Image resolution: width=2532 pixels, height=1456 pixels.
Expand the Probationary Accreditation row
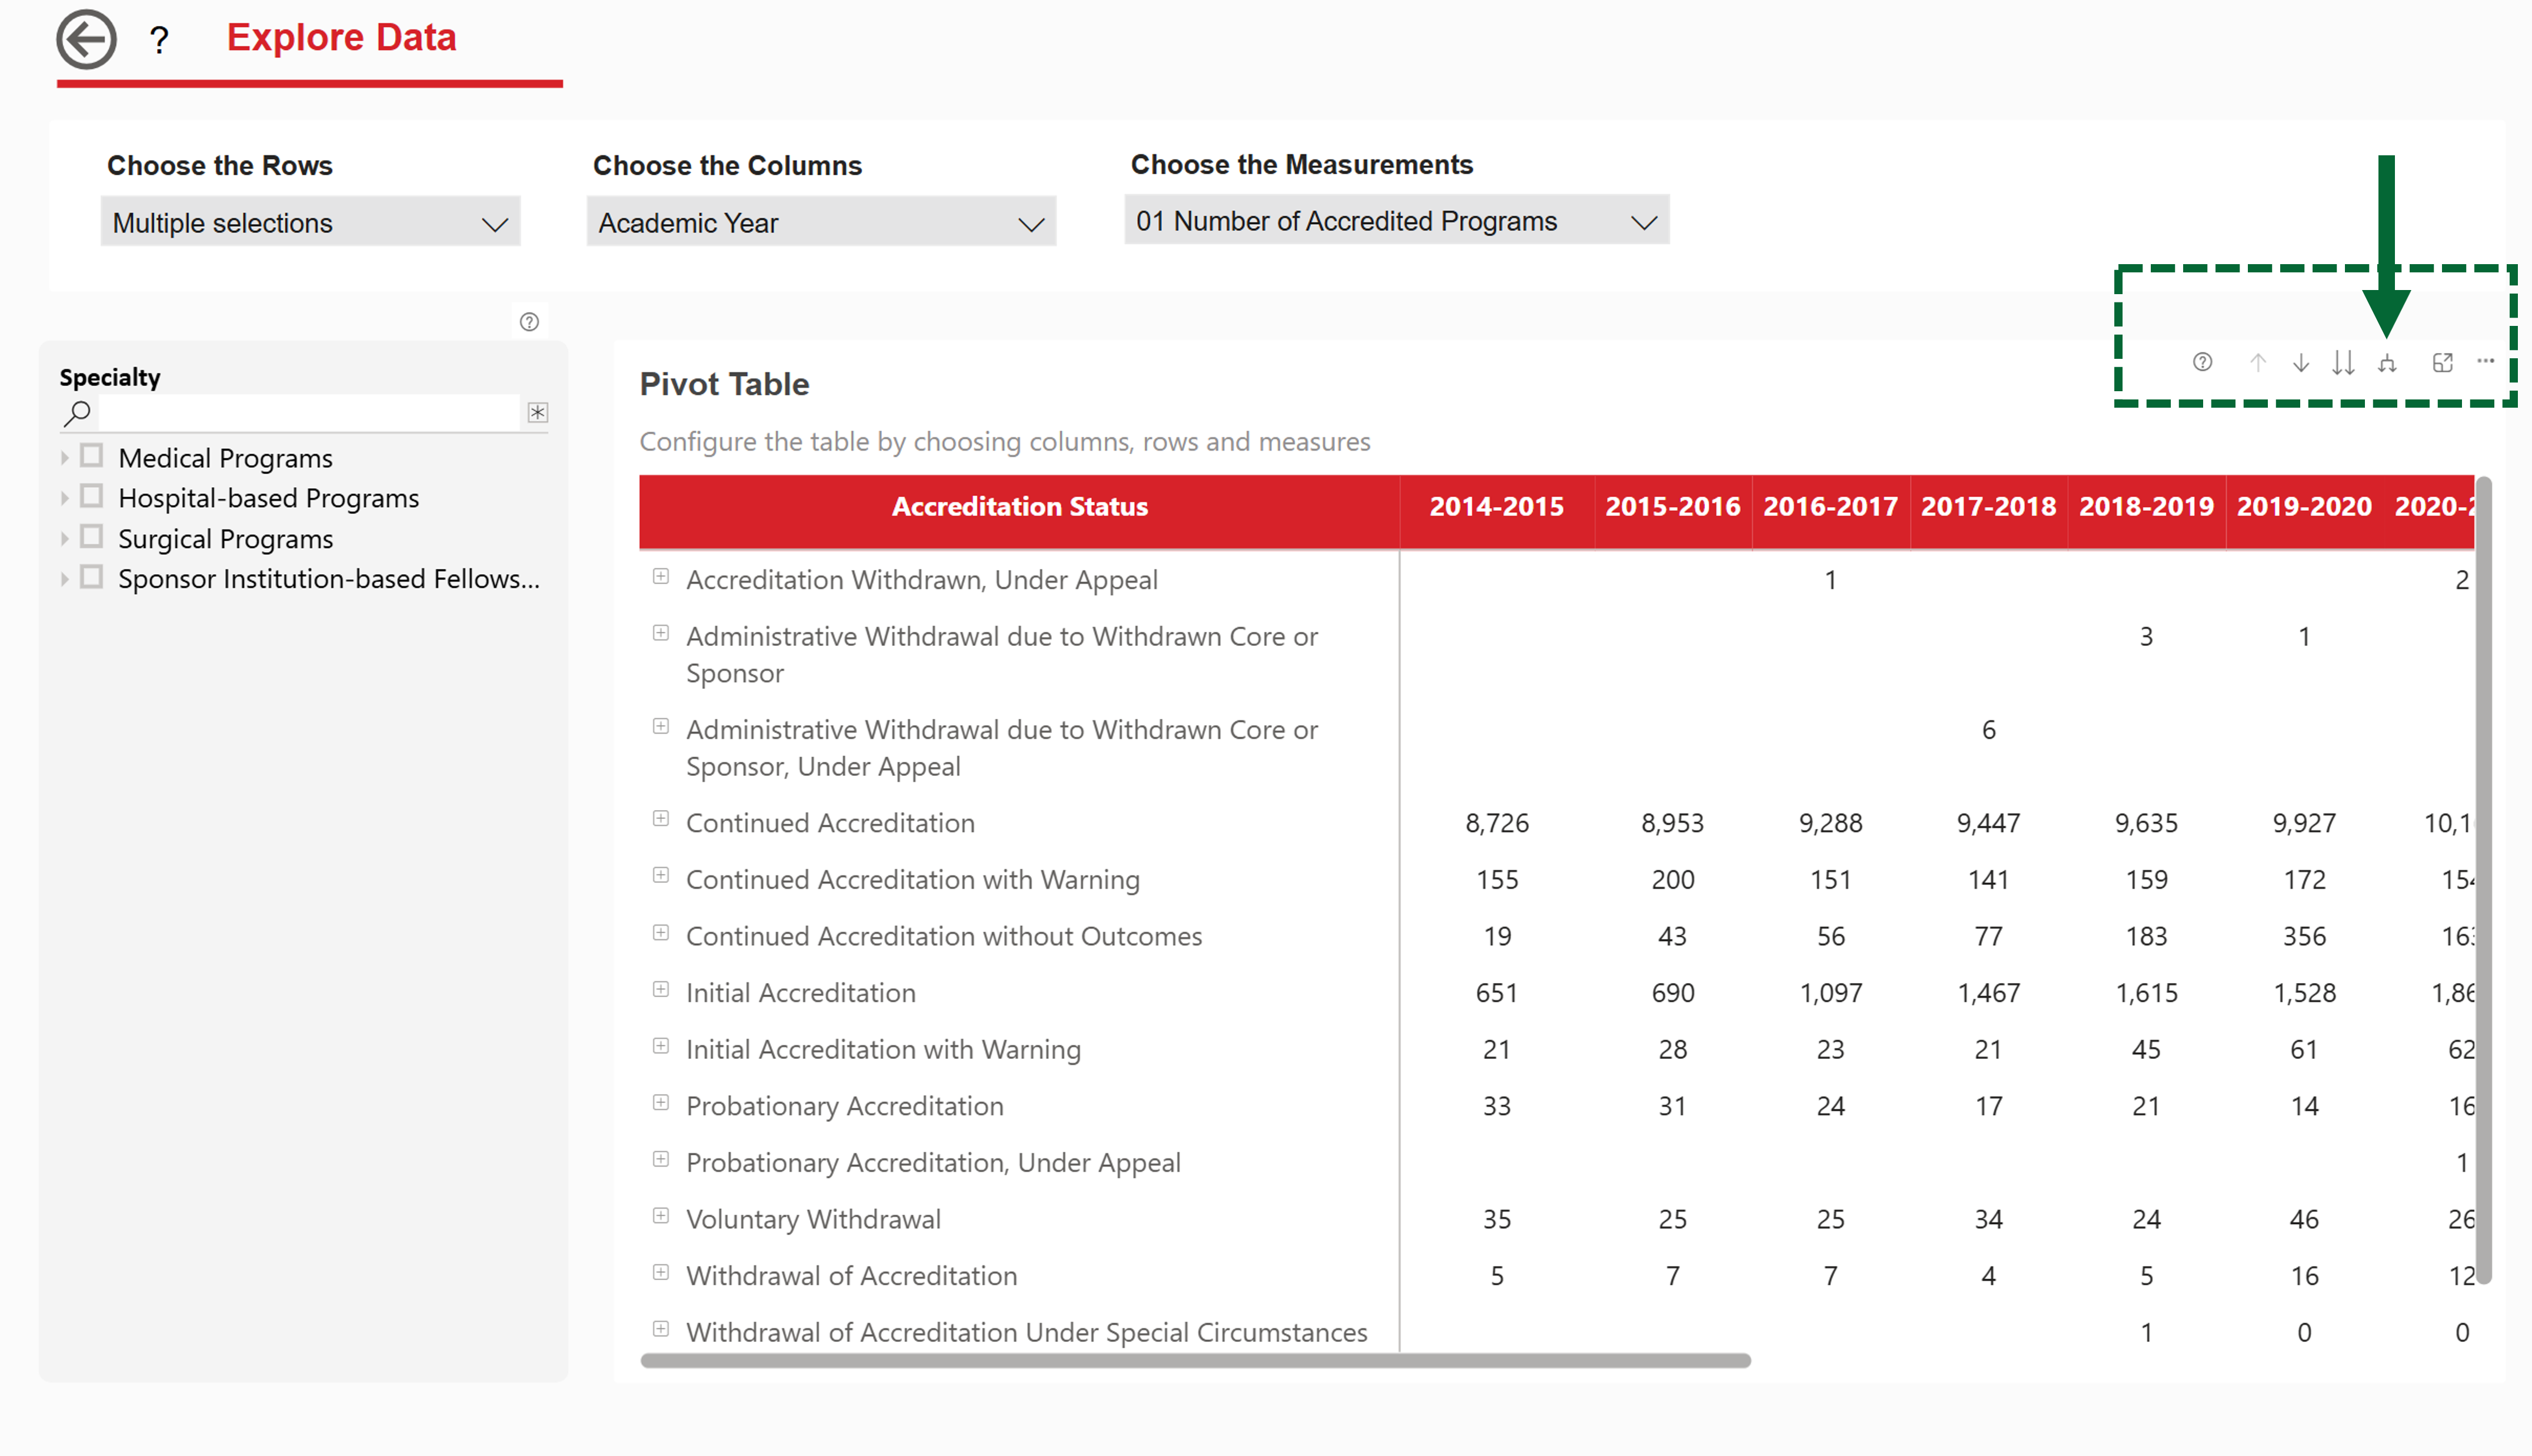click(661, 1103)
